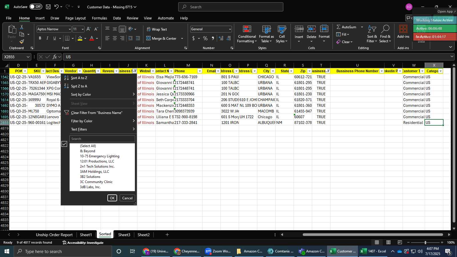This screenshot has width=457, height=257.
Task: Open the font size dropdown
Action: coord(83,29)
